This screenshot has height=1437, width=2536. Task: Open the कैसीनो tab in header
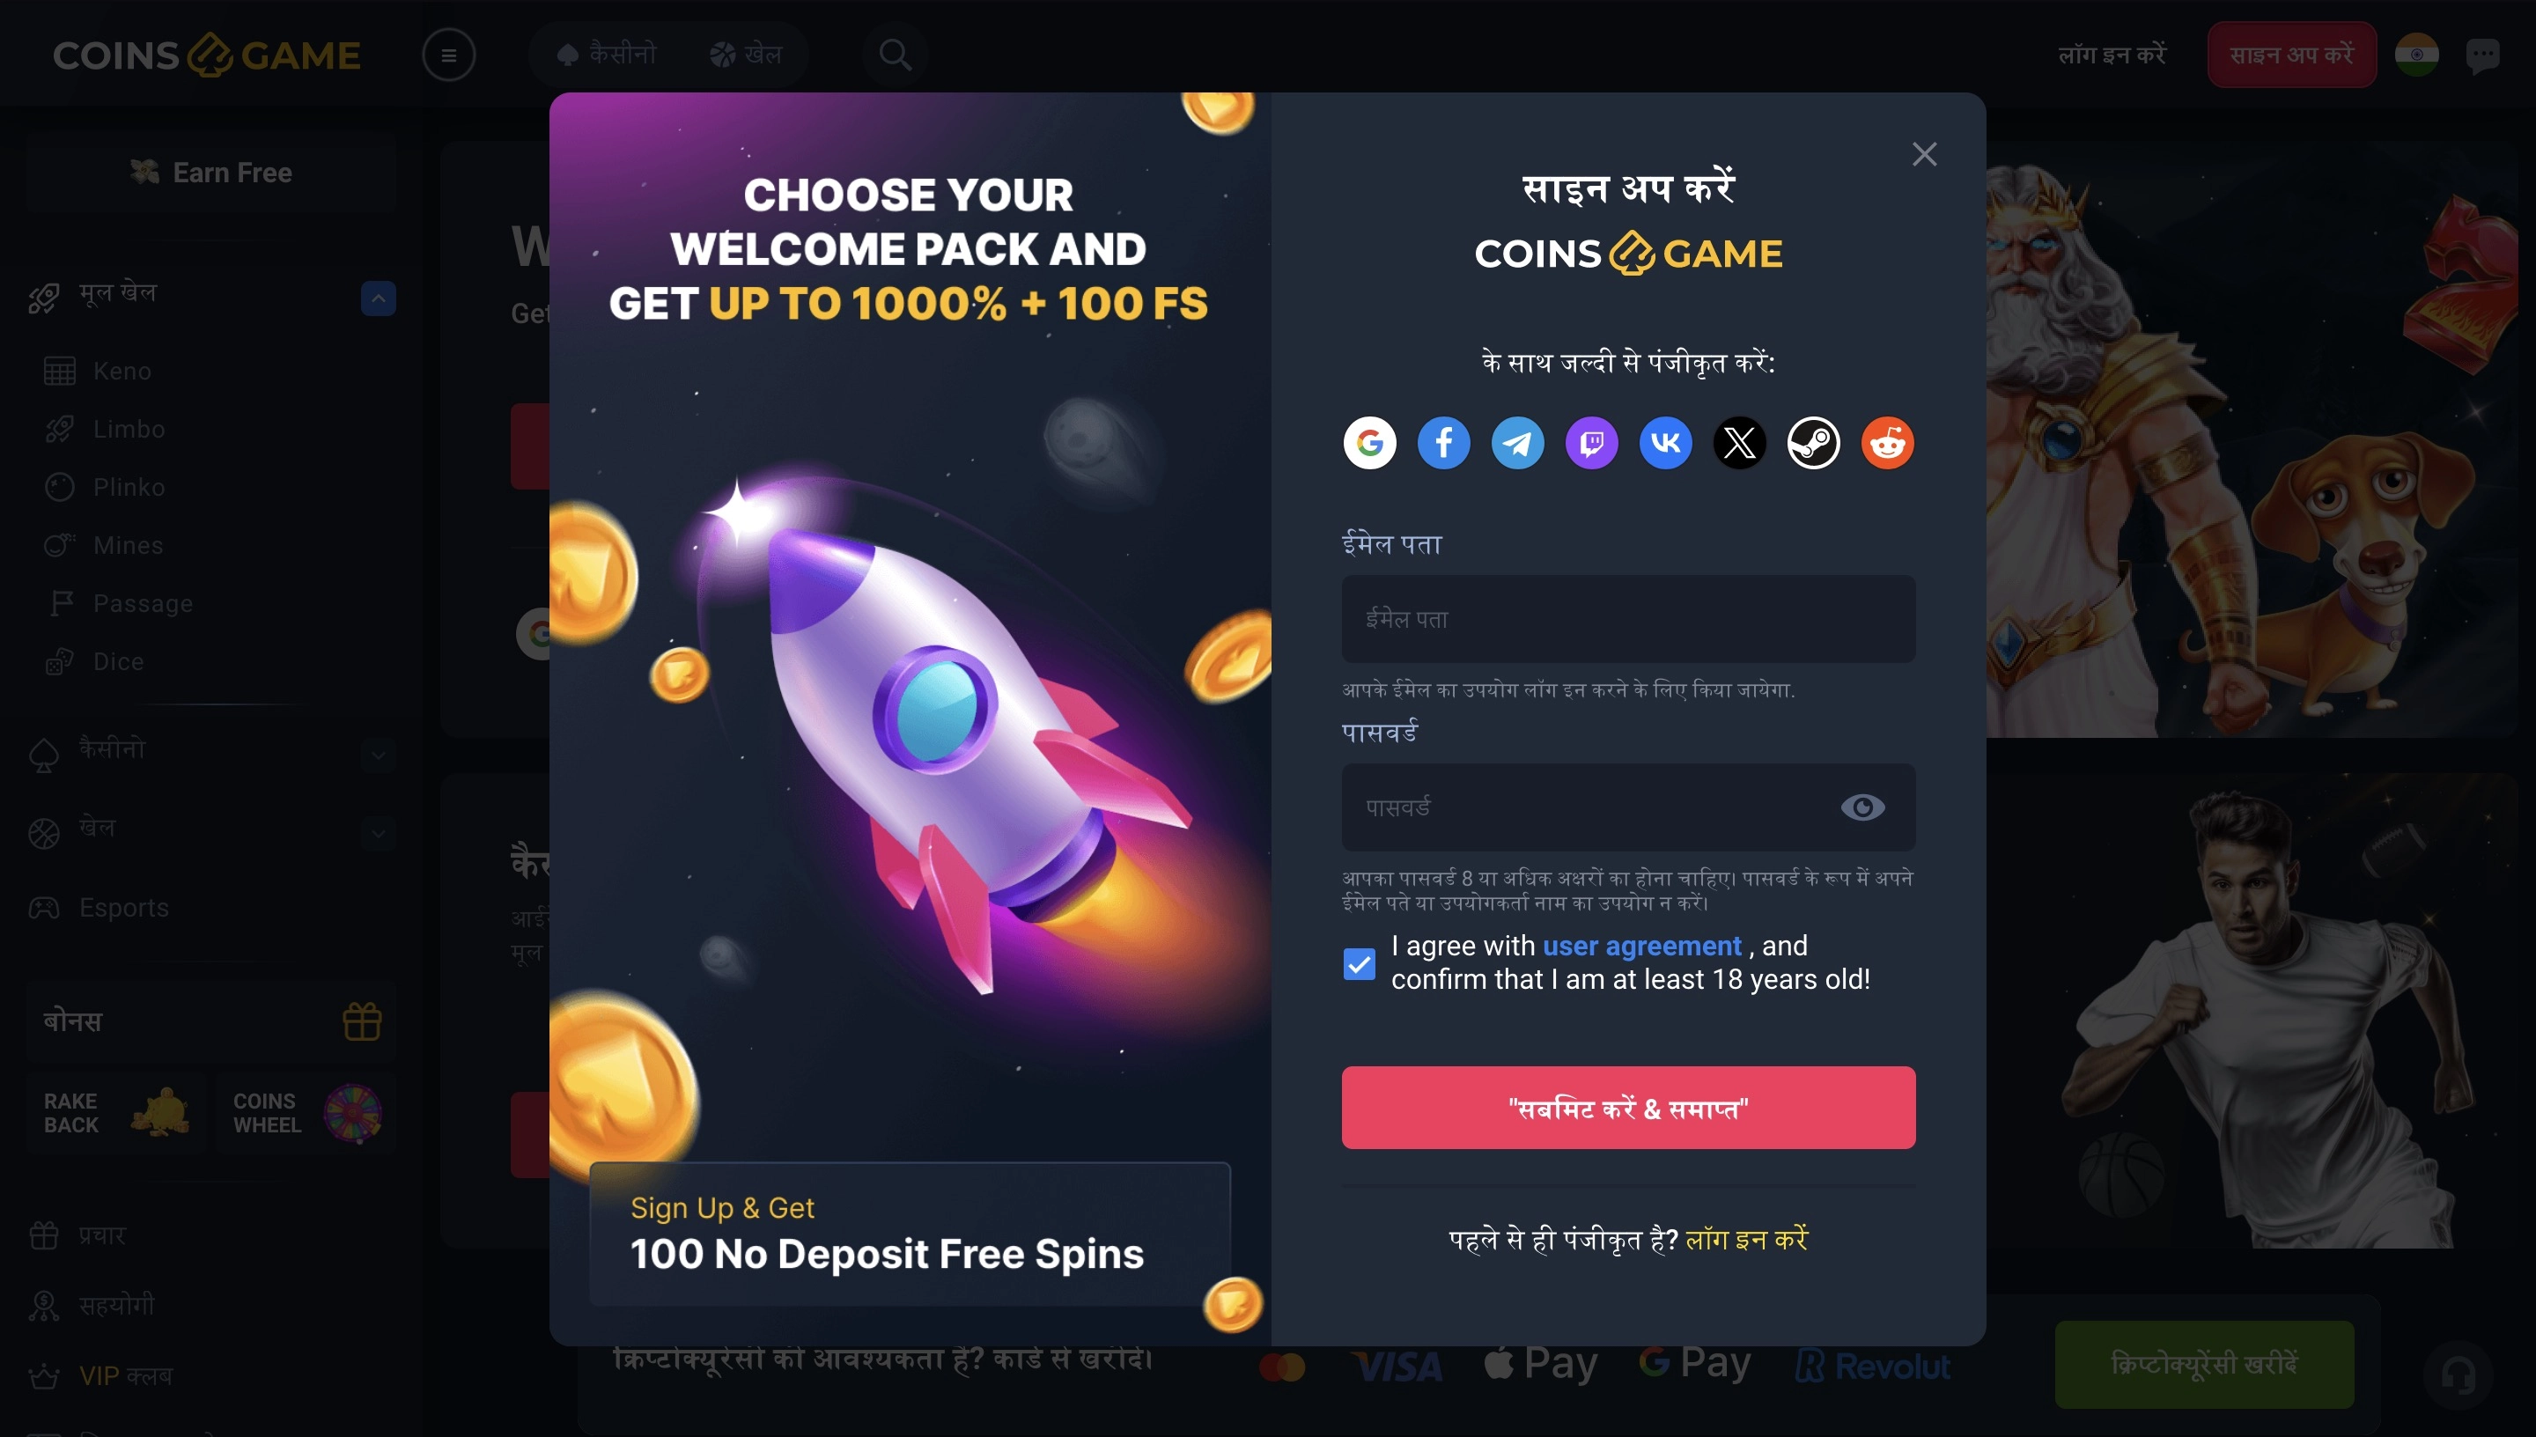tap(608, 55)
